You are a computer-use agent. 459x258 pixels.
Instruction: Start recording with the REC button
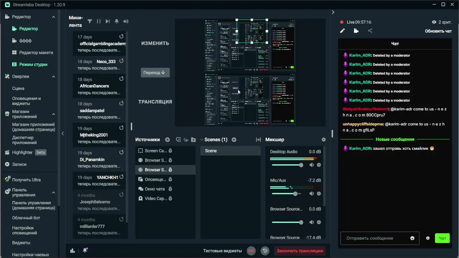[251, 251]
